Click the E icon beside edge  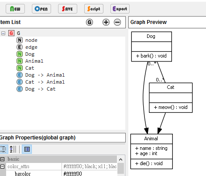(20, 47)
